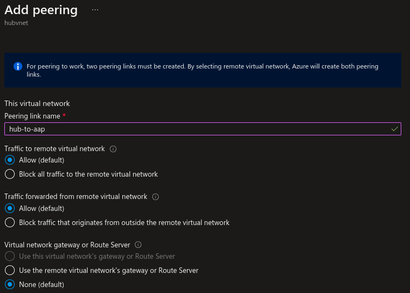Show info tooltip for Virtual network gateway or Route Server
Viewport: 410px width, 293px height.
click(x=138, y=245)
